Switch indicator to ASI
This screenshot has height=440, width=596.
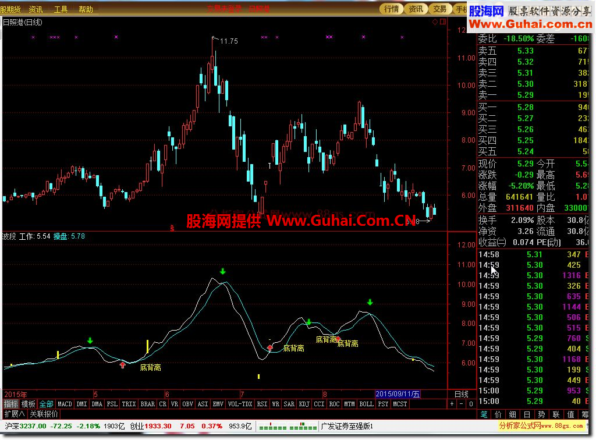203,404
